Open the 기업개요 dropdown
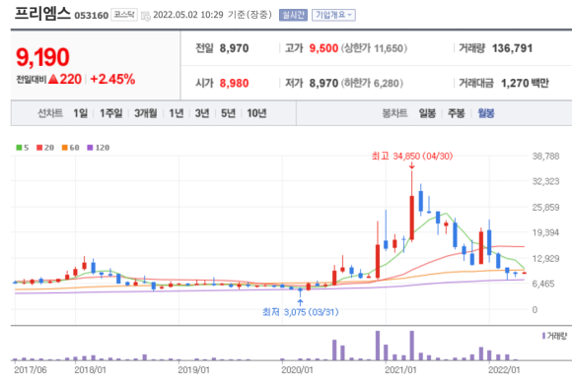 (333, 15)
